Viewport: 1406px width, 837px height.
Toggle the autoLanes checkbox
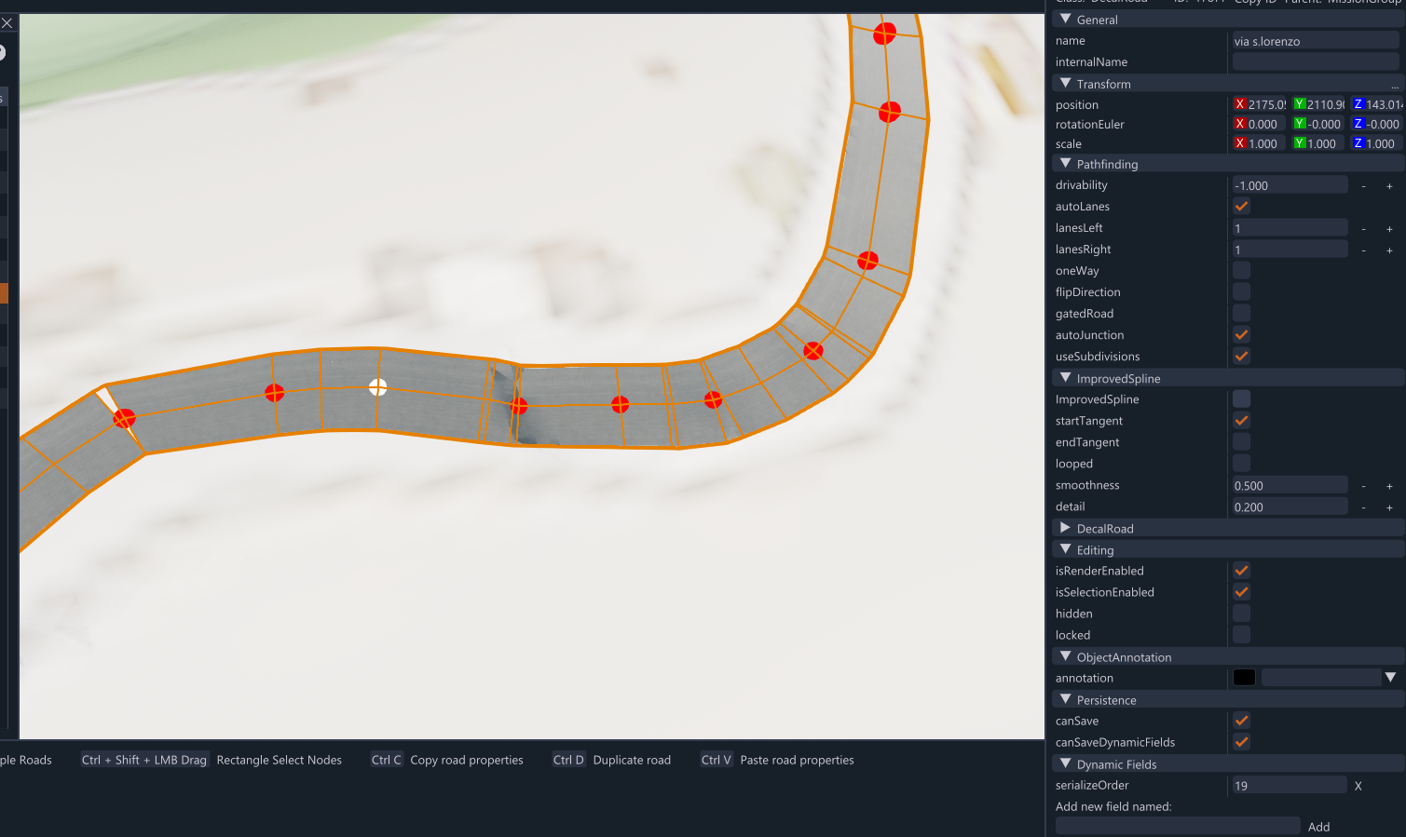[x=1242, y=207]
